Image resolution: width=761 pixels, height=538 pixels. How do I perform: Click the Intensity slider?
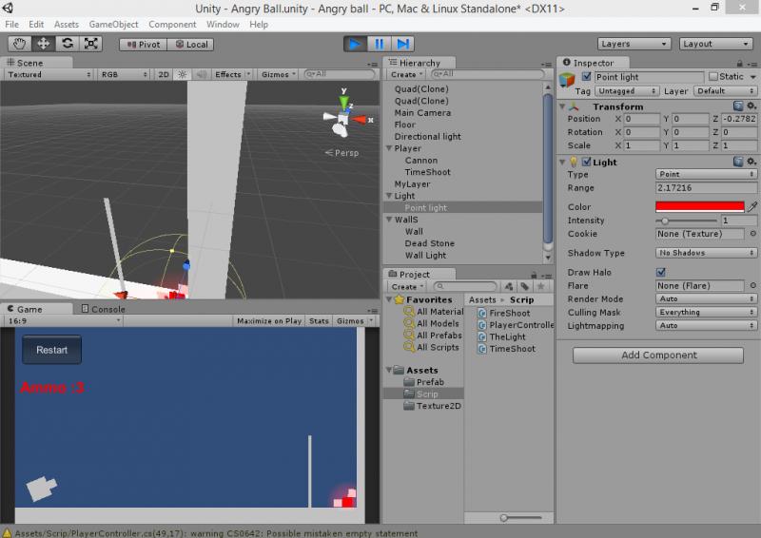[686, 221]
